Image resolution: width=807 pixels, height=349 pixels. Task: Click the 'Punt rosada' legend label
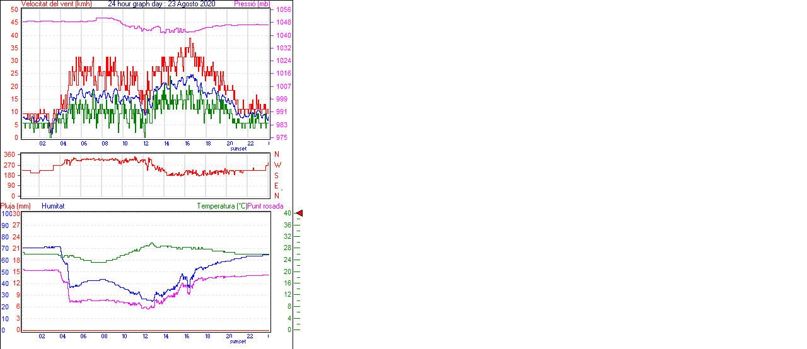[265, 206]
